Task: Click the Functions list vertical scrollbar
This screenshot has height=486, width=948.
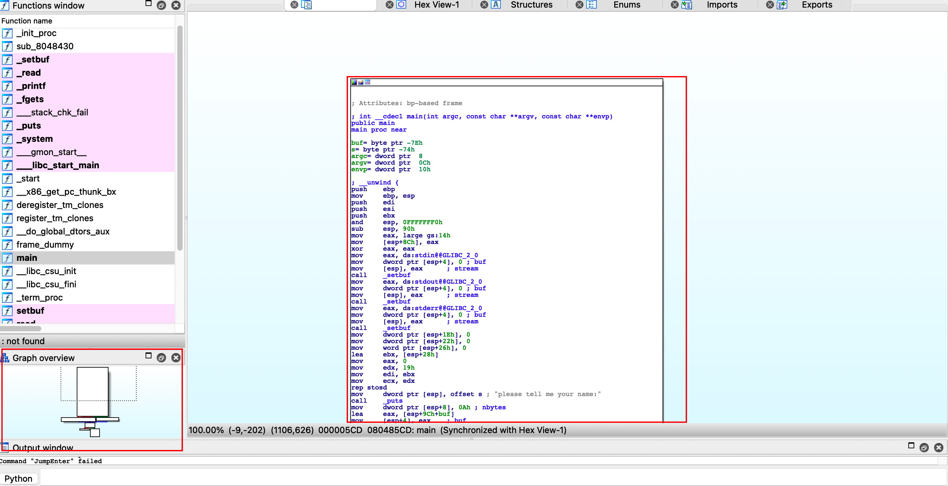Action: (x=180, y=138)
